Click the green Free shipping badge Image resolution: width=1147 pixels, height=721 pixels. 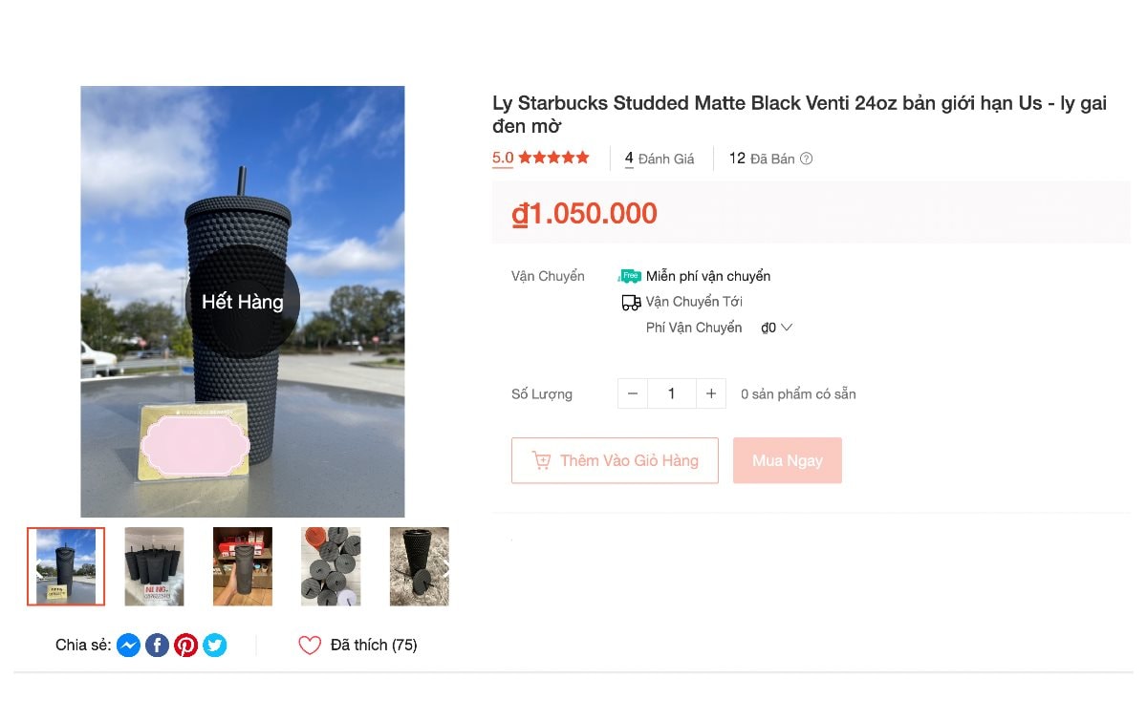point(630,276)
